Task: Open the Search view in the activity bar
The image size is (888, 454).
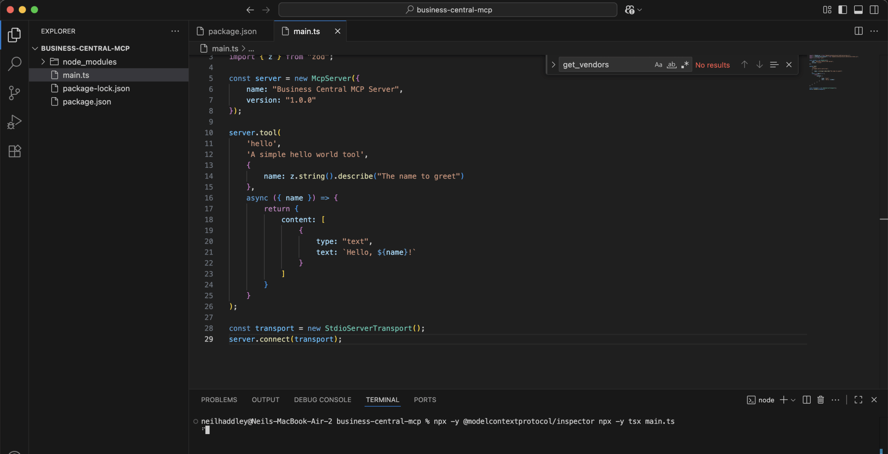Action: [x=15, y=64]
